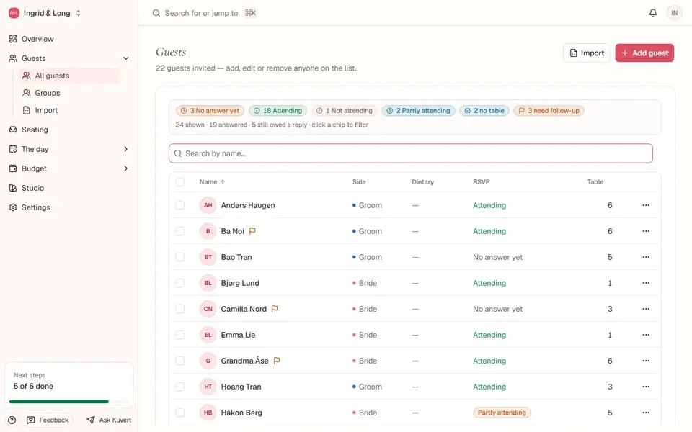Click the help question mark icon
This screenshot has width=692, height=432.
pyautogui.click(x=12, y=420)
